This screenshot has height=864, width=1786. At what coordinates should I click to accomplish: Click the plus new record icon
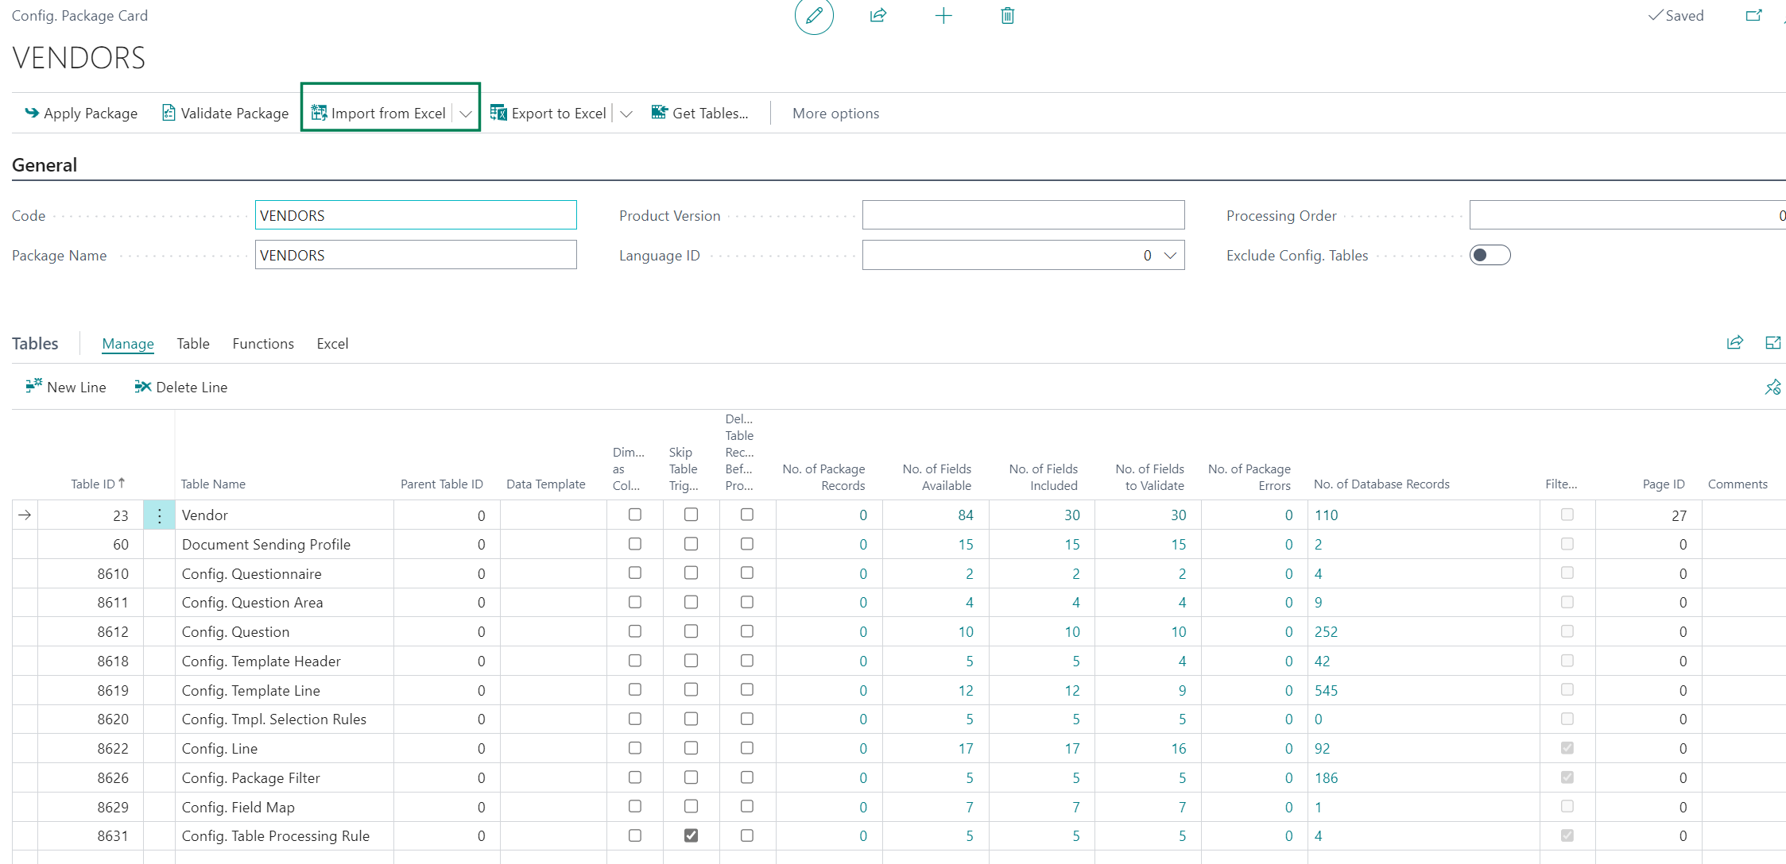[x=943, y=16]
